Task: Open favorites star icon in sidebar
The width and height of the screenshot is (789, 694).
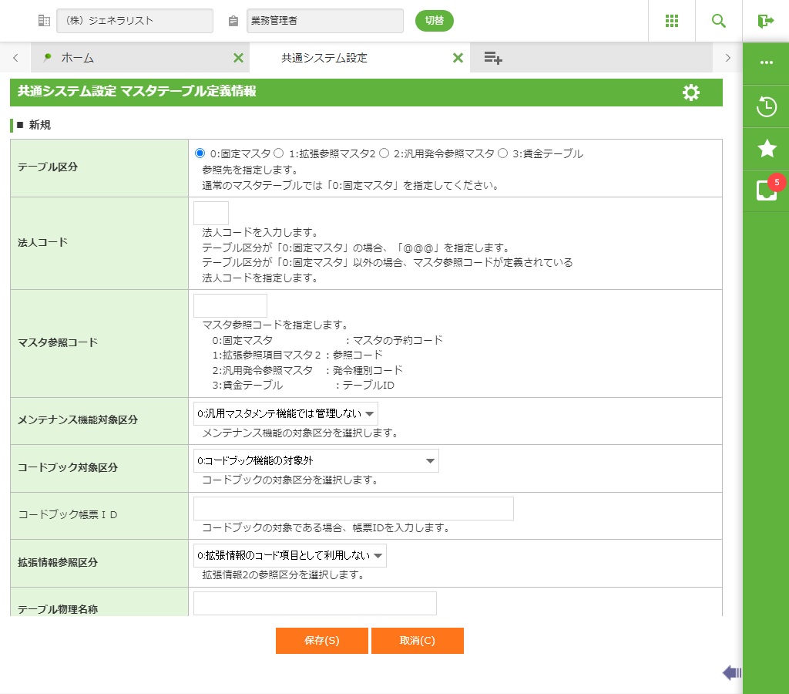Action: pos(766,149)
